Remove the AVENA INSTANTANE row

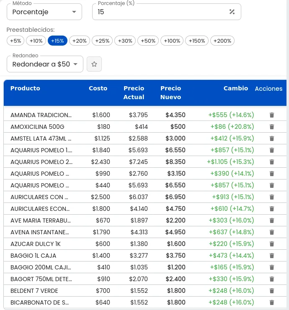[272, 232]
